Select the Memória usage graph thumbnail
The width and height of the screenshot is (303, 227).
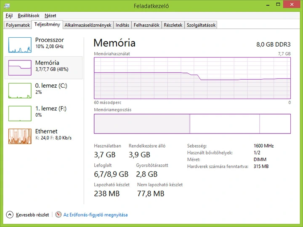(x=20, y=68)
